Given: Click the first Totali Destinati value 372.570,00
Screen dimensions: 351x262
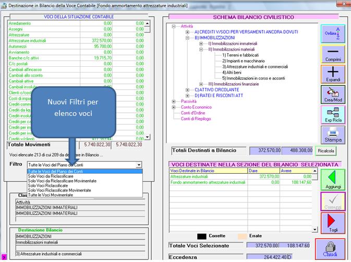Looking at the screenshot, I should [265, 150].
